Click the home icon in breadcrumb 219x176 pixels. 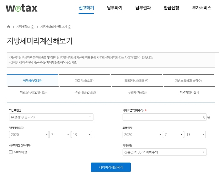pyautogui.click(x=9, y=27)
